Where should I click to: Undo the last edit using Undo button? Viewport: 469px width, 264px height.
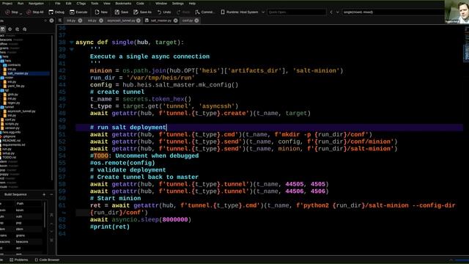click(x=164, y=12)
